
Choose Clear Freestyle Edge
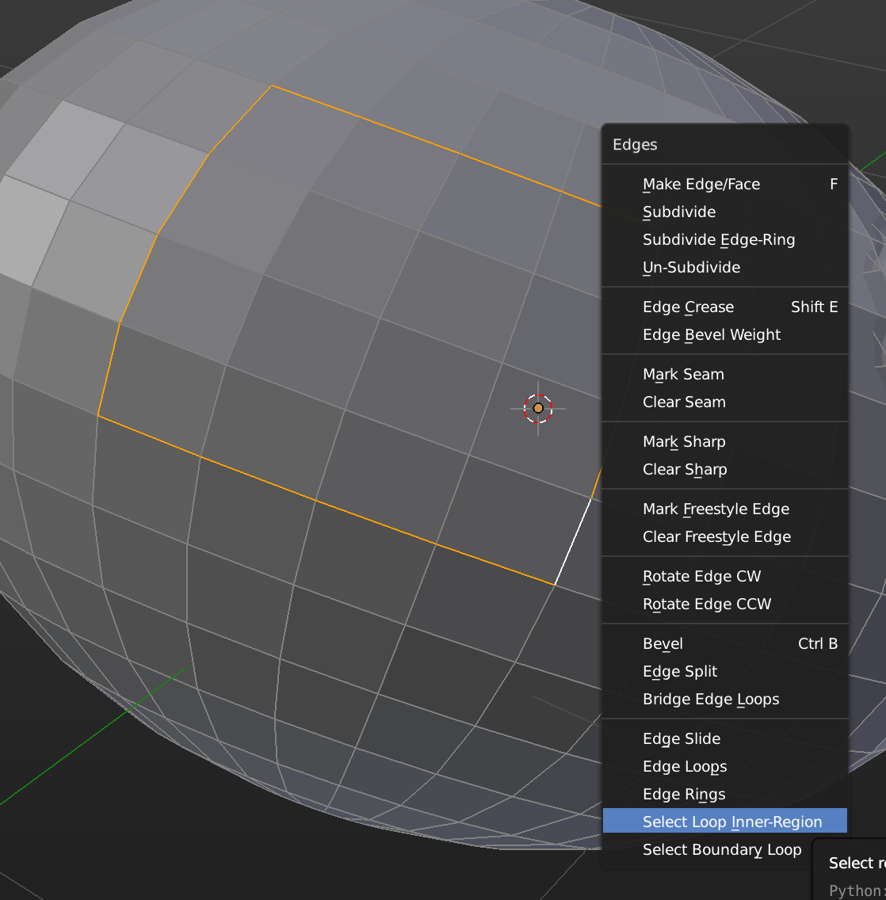(x=724, y=536)
